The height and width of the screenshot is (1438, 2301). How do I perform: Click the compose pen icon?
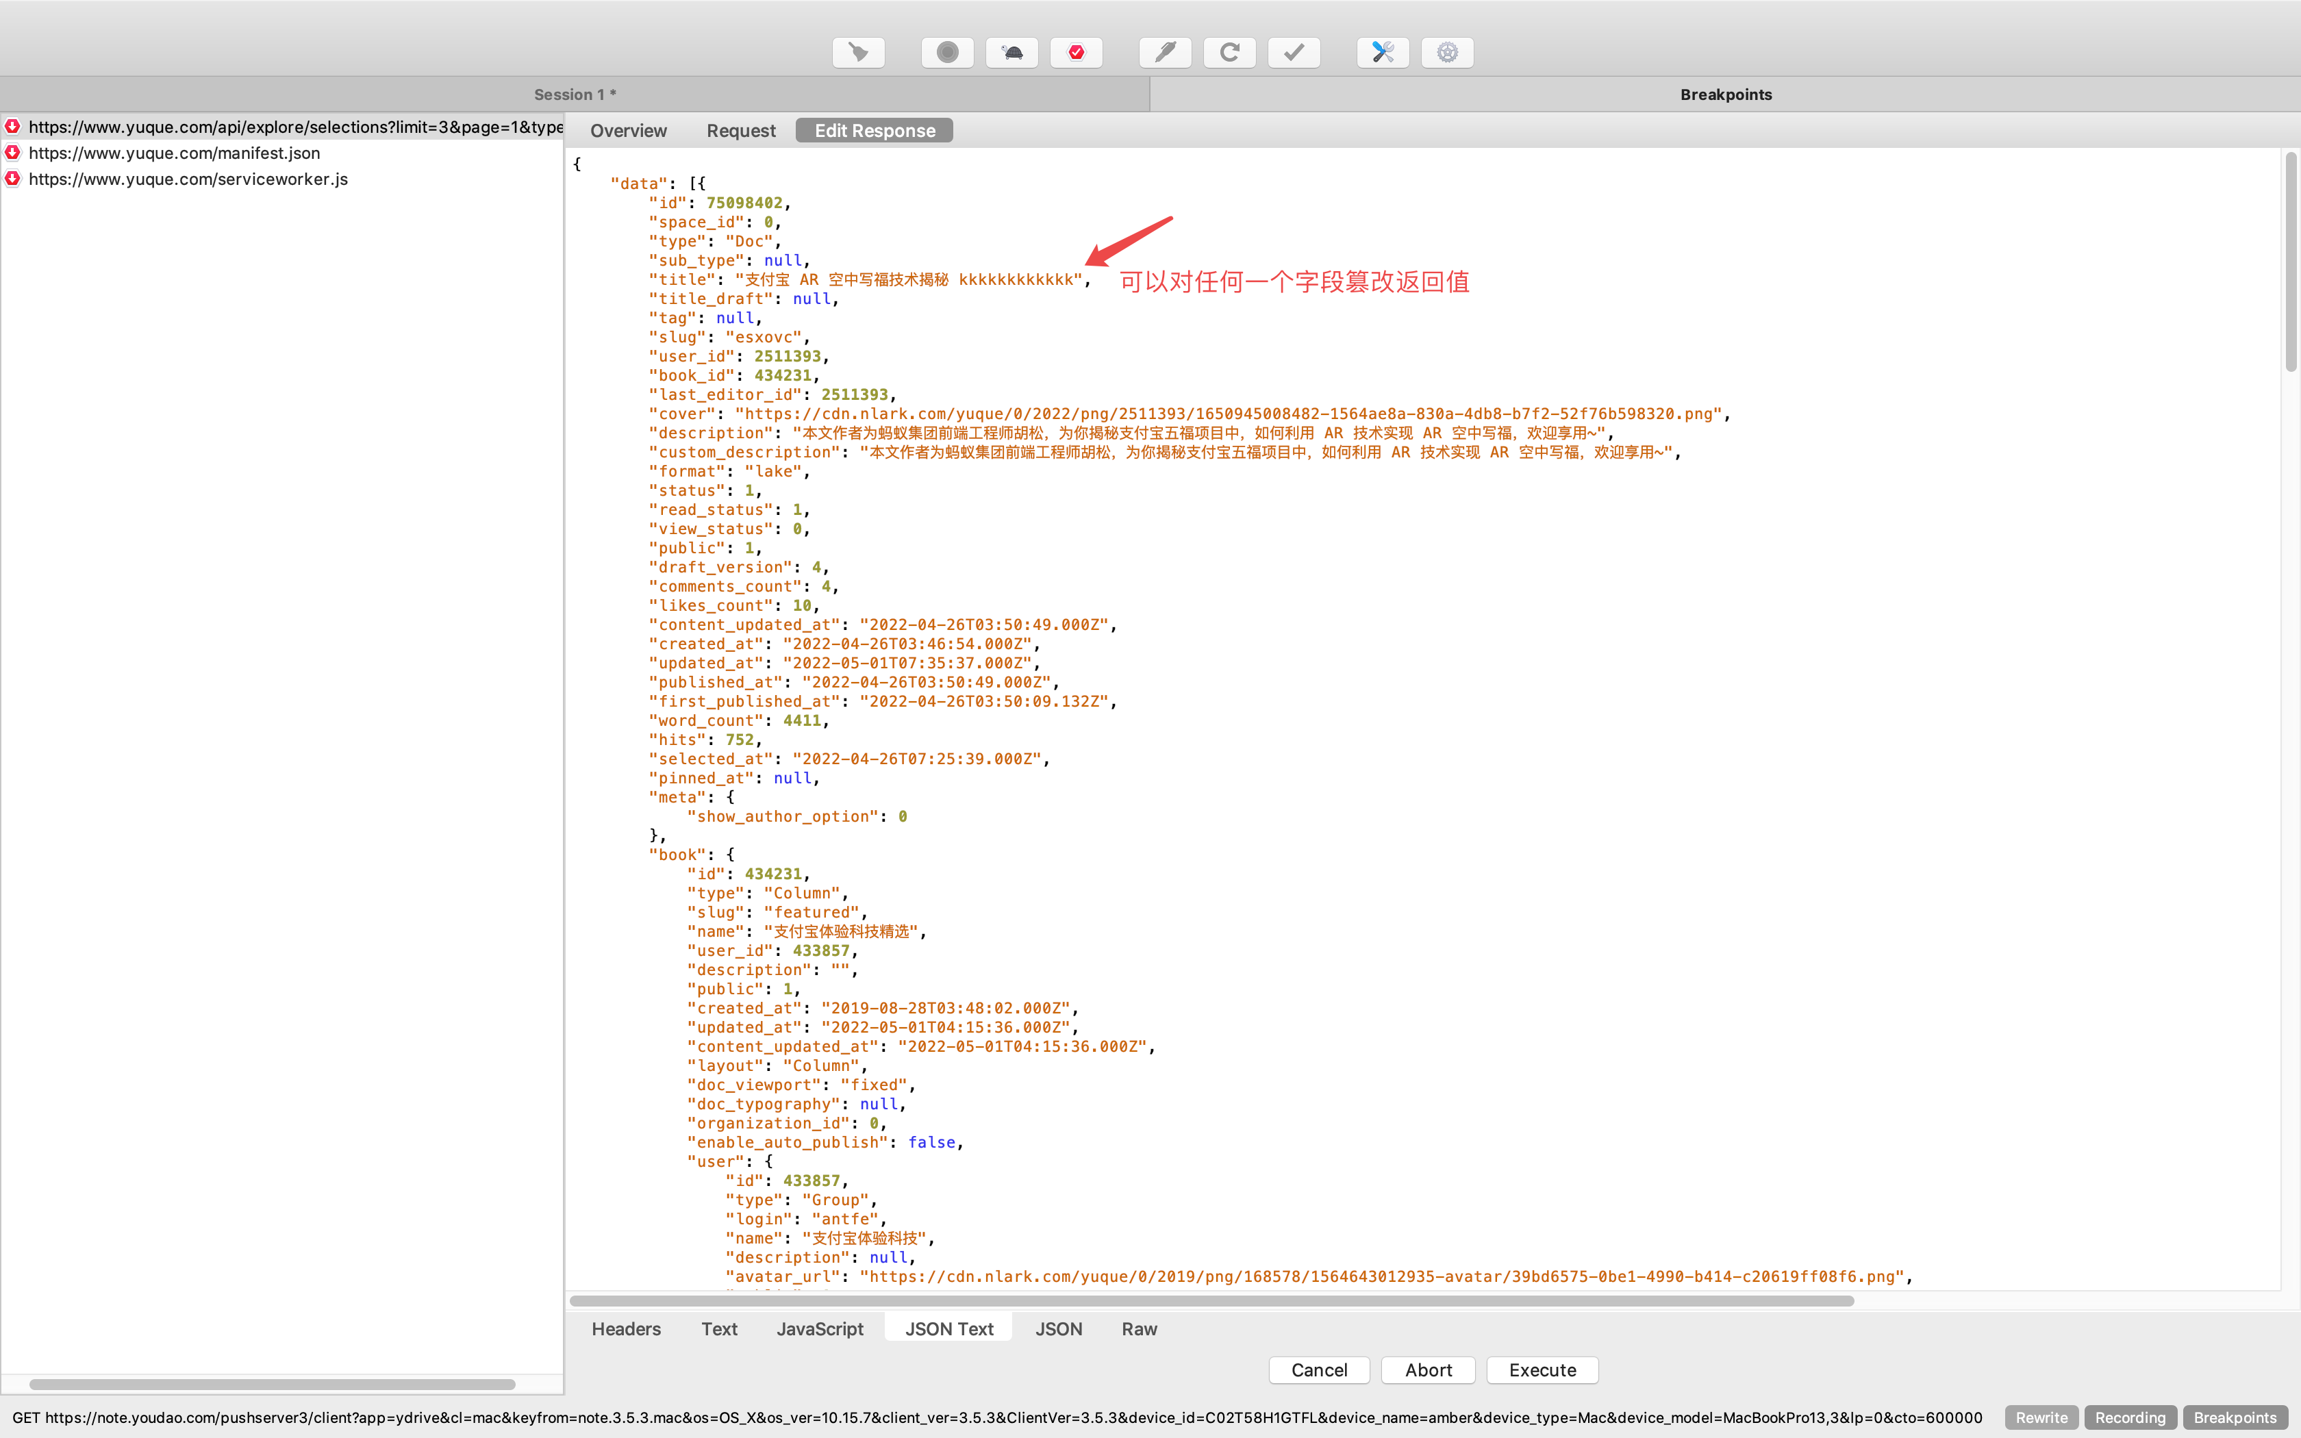pos(1165,52)
